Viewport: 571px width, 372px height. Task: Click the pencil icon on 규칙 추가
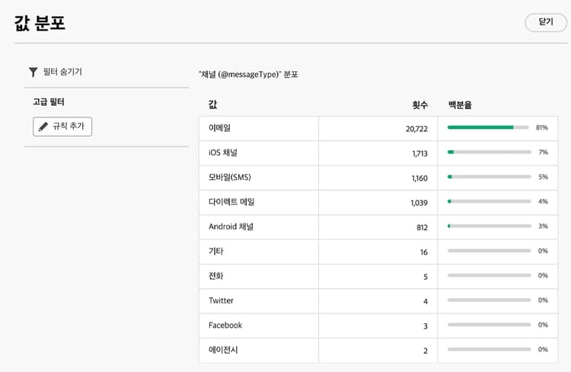coord(43,127)
